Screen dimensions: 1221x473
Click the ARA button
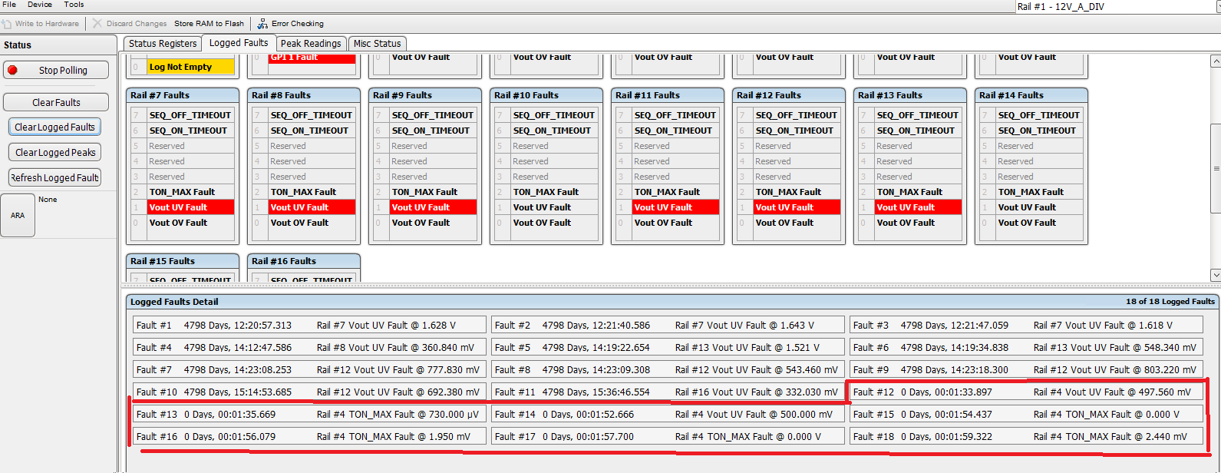18,216
